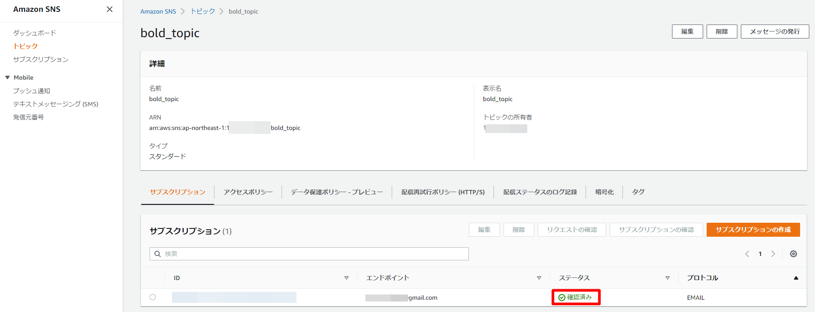Screen dimensions: 815x312
Task: Open サブスクリプション in the sidebar
Action: tap(41, 59)
